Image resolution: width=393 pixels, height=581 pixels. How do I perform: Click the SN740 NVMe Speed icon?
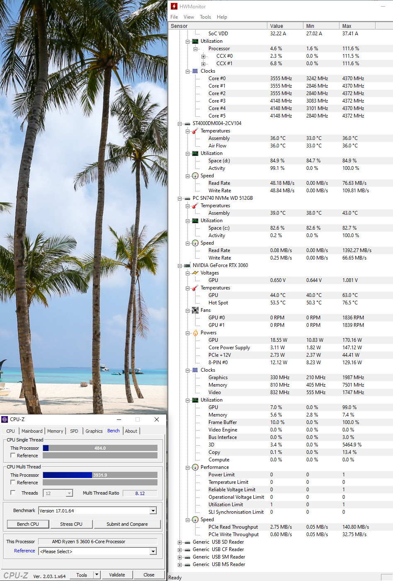tap(195, 243)
